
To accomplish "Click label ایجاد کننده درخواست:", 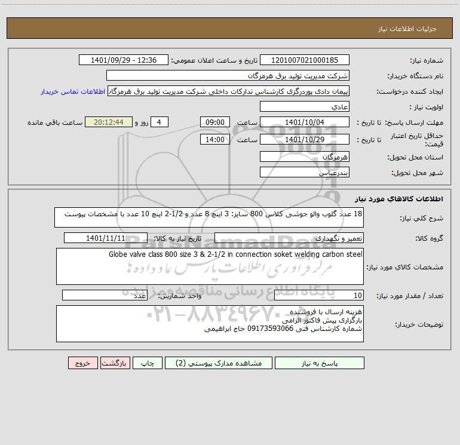I will (x=410, y=91).
